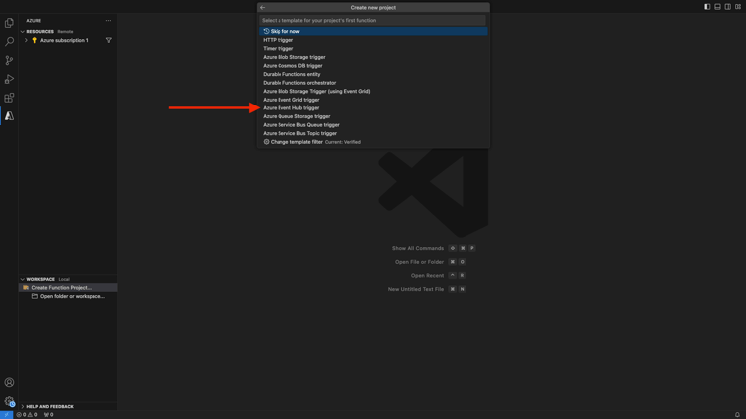Select Azure Service Bus Queue trigger template
Image resolution: width=746 pixels, height=419 pixels.
373,125
